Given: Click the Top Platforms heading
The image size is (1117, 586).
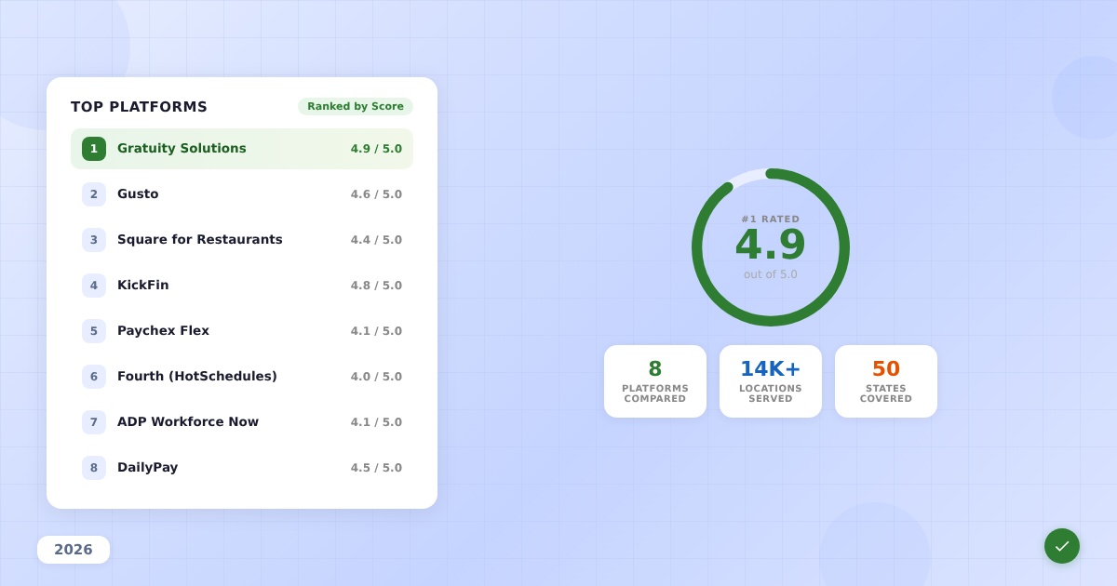Looking at the screenshot, I should [139, 107].
